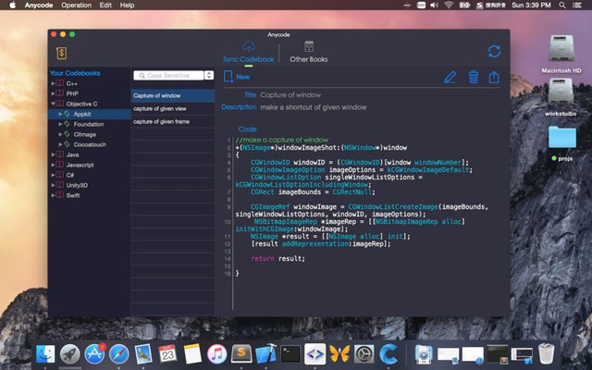Click the orange codebook icon
Screen dimensions: 592x370
point(61,53)
